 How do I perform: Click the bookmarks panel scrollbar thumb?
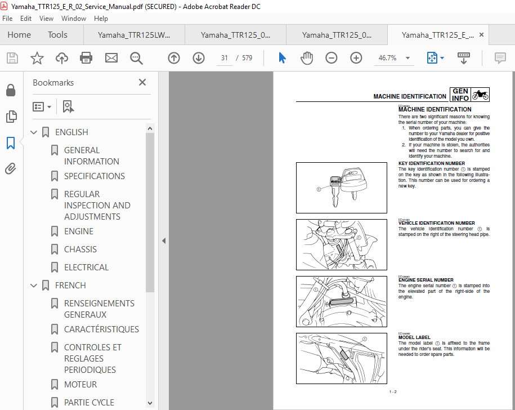pos(150,213)
